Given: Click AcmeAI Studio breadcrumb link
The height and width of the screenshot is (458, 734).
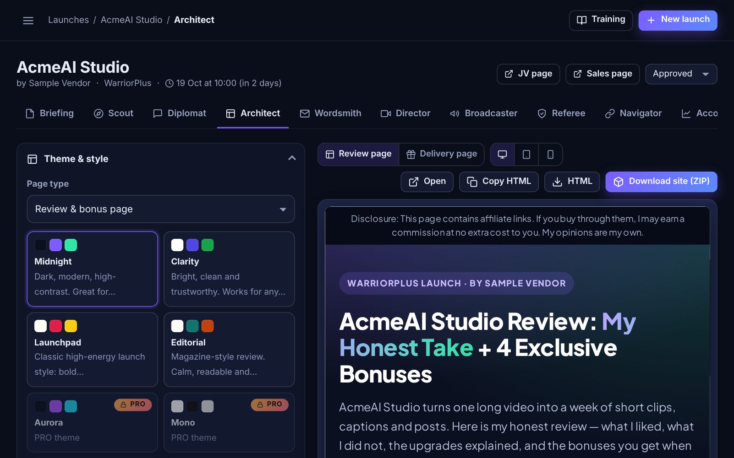Looking at the screenshot, I should (x=131, y=20).
